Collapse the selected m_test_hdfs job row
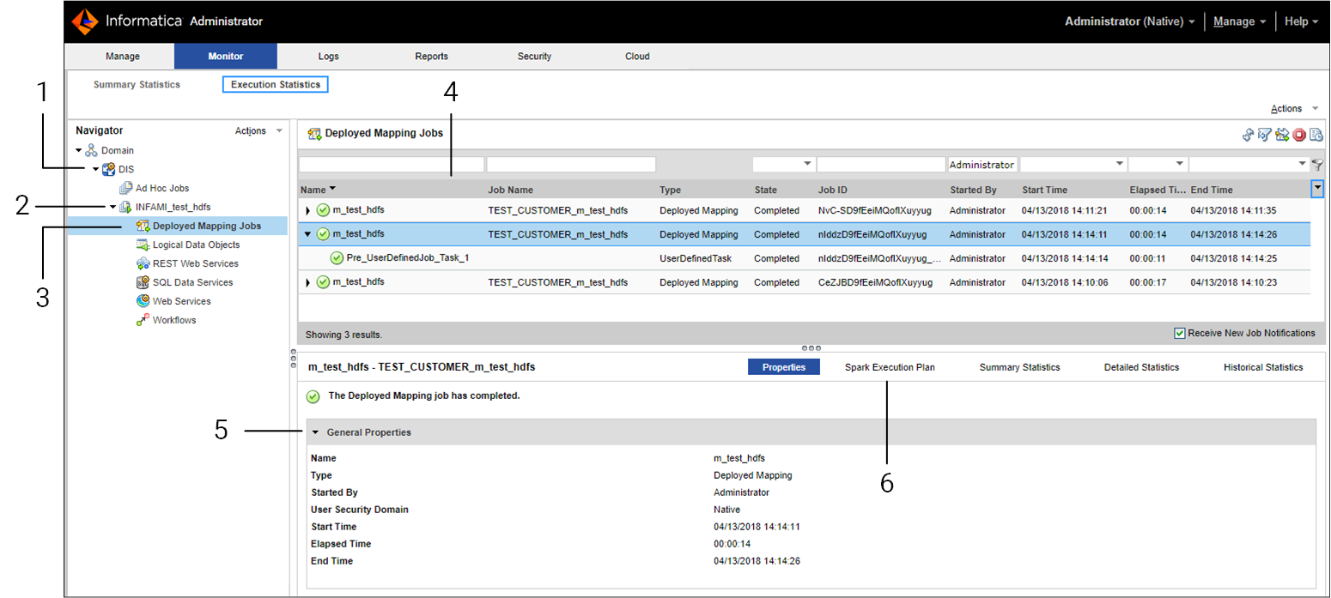 [308, 234]
